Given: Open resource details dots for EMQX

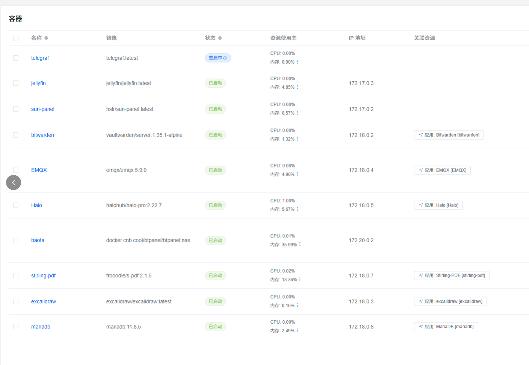Looking at the screenshot, I should [298, 174].
